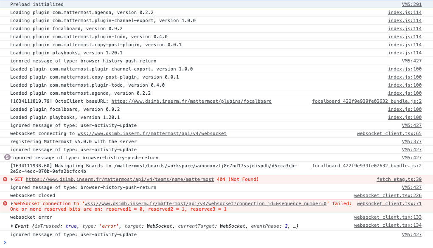Expand the GET 404 error entry

point(12,179)
